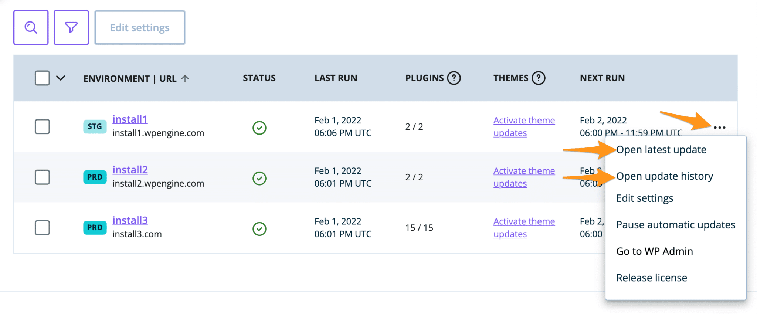The width and height of the screenshot is (757, 336).
Task: Open the install2 environment link
Action: [130, 169]
